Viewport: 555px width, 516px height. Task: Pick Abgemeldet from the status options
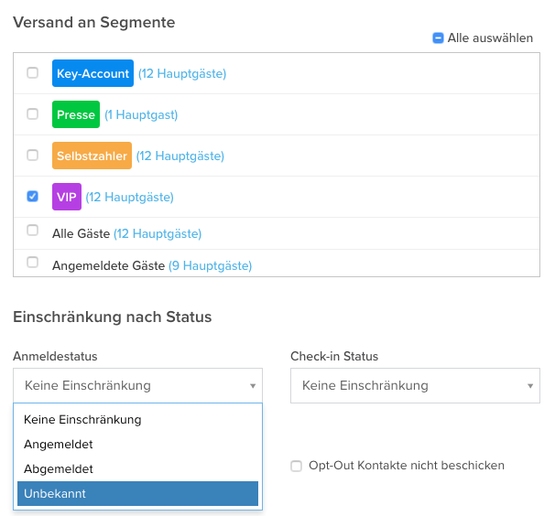point(59,469)
